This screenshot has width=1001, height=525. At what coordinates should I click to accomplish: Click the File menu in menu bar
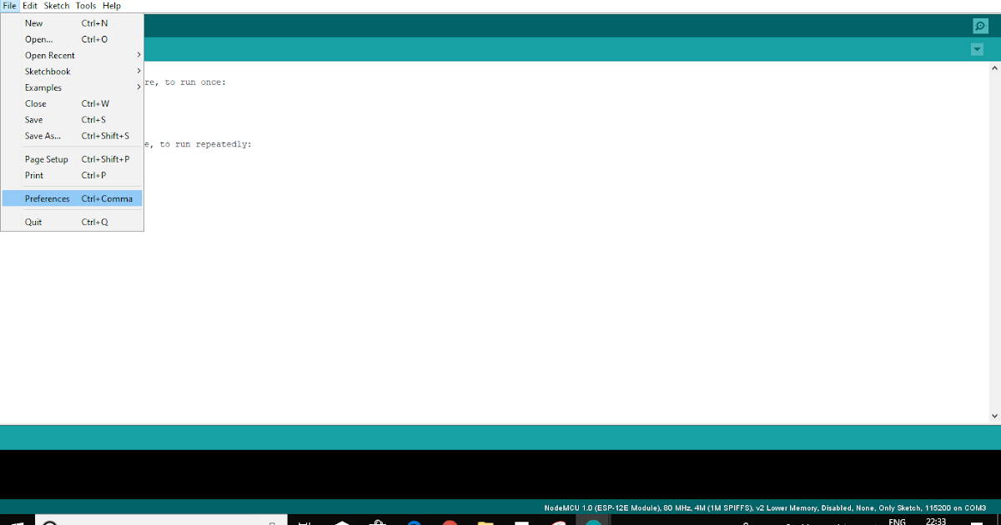pyautogui.click(x=10, y=6)
